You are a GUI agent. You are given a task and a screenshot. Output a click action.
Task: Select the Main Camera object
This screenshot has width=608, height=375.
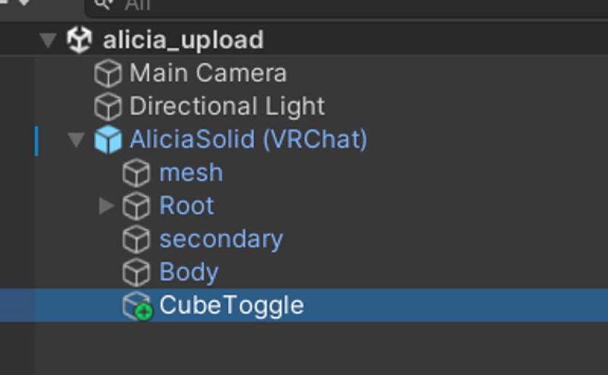click(208, 73)
